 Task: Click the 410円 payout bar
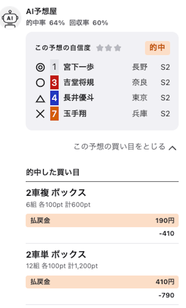(102, 282)
